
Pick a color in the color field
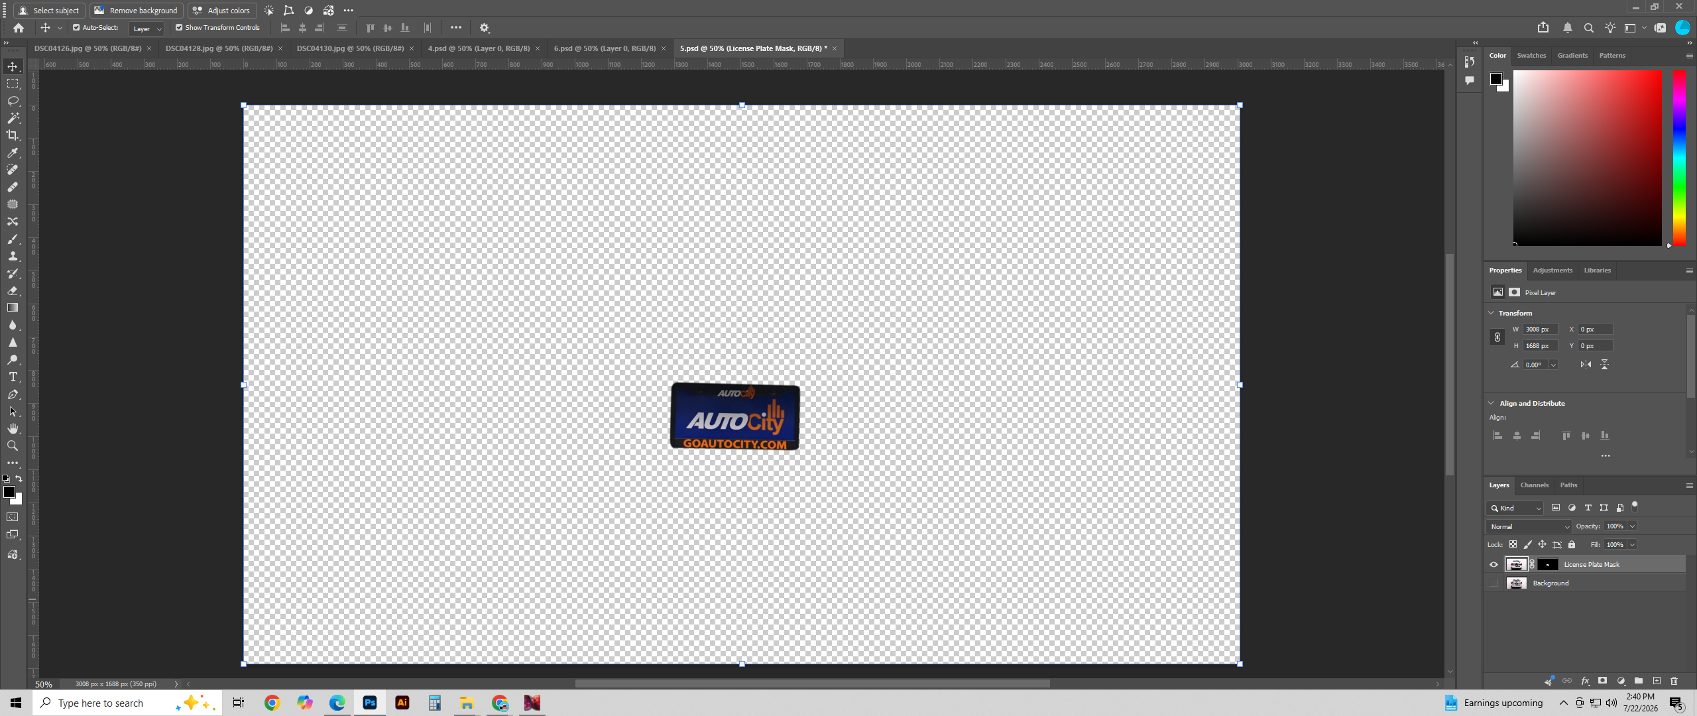point(1587,158)
